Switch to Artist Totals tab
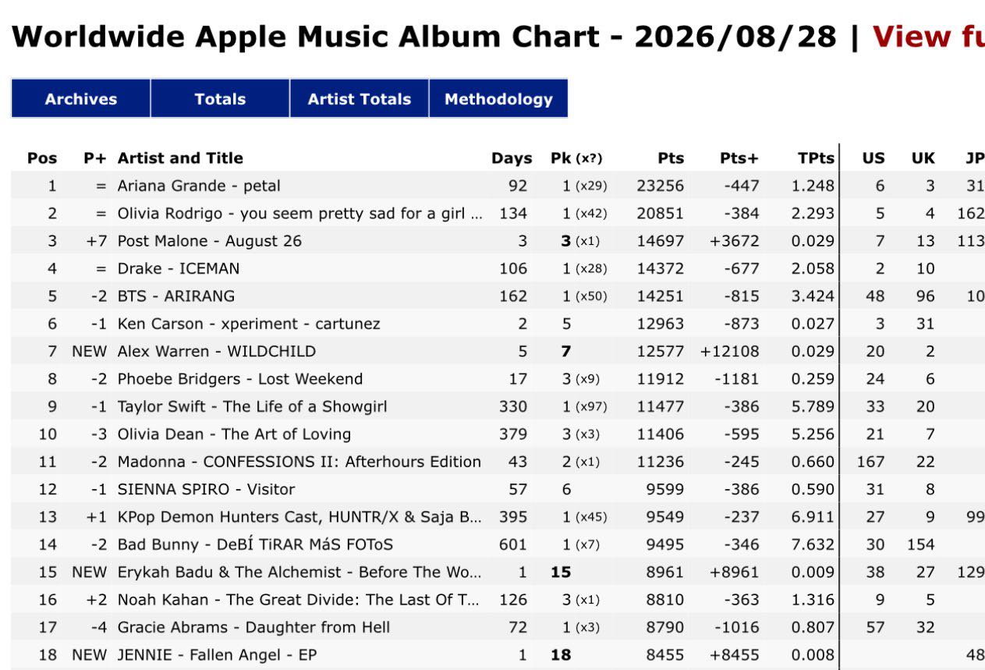 coord(360,98)
